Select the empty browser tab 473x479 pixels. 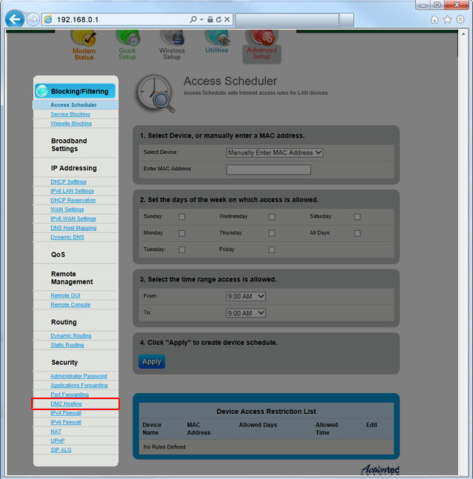point(287,20)
